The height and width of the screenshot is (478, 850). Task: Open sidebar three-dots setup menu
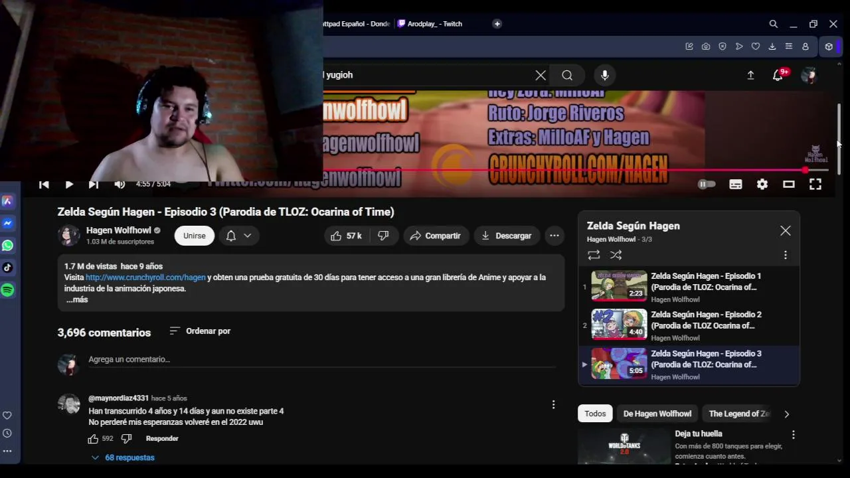tap(7, 451)
